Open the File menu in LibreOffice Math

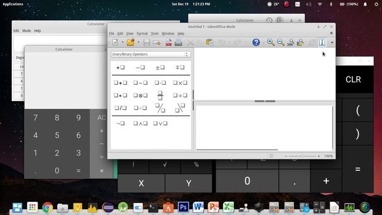[112, 33]
